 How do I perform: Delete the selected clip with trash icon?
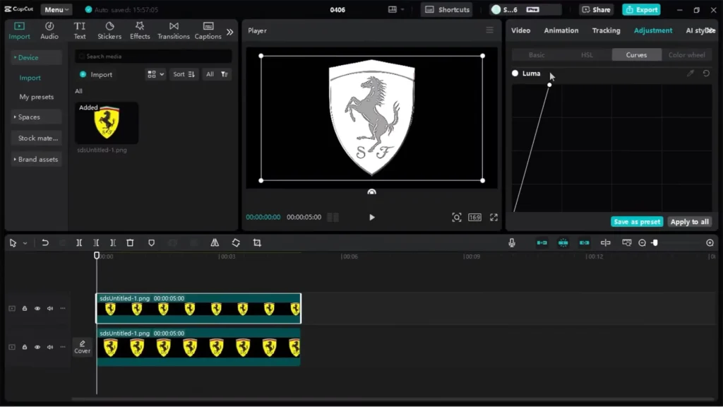130,243
